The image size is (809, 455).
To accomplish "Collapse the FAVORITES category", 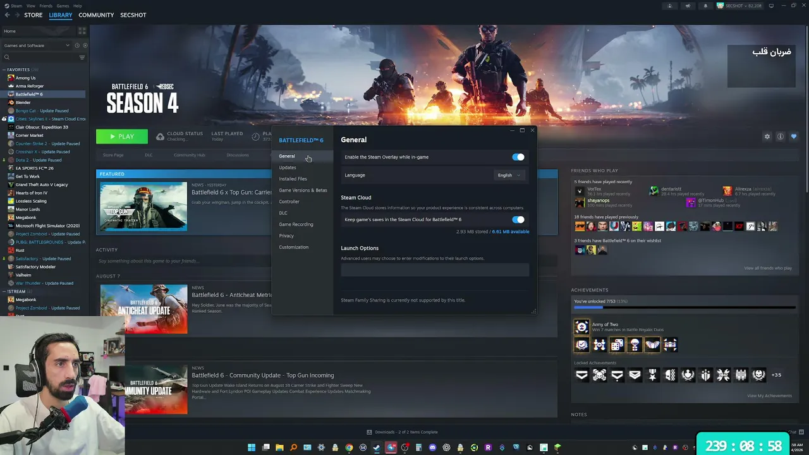I will (4, 70).
